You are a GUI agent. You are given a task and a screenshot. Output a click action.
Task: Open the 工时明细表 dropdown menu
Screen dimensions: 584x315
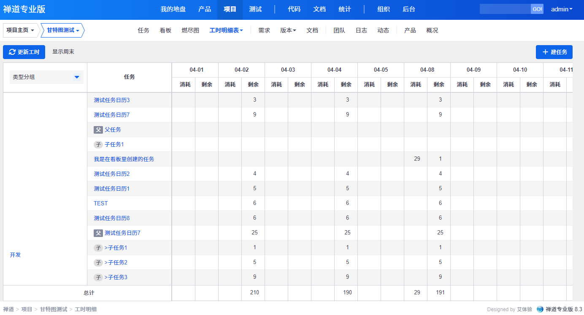pyautogui.click(x=226, y=30)
